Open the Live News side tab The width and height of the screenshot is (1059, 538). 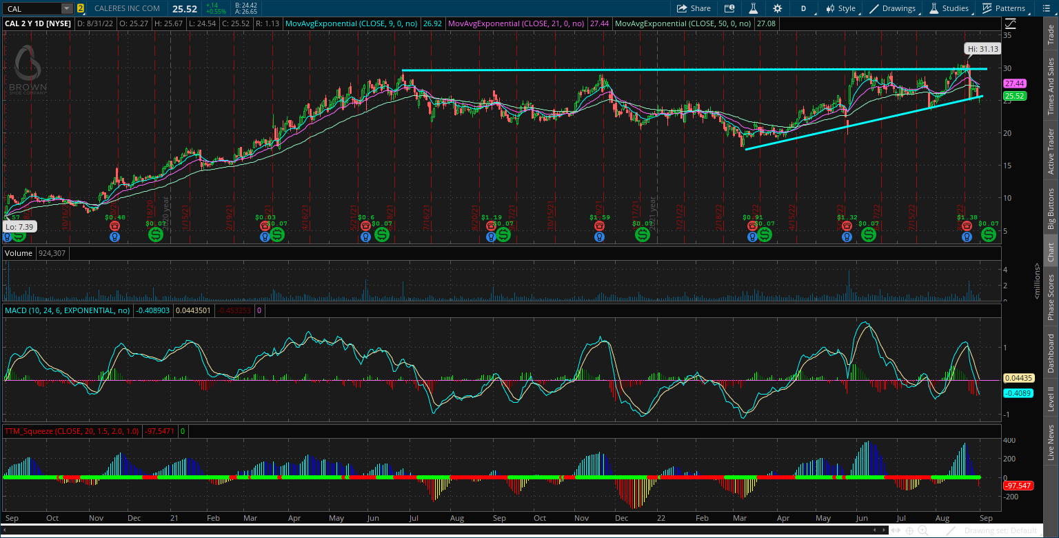(1051, 443)
